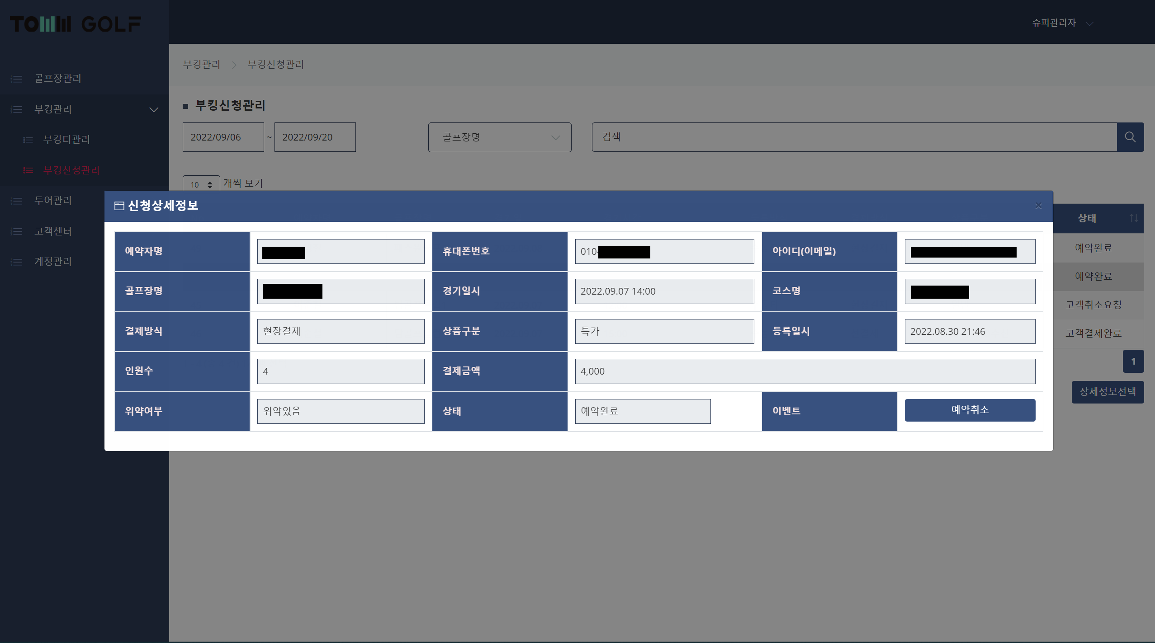Click the 부킹관리 breadcrumb link
The width and height of the screenshot is (1155, 643).
201,65
